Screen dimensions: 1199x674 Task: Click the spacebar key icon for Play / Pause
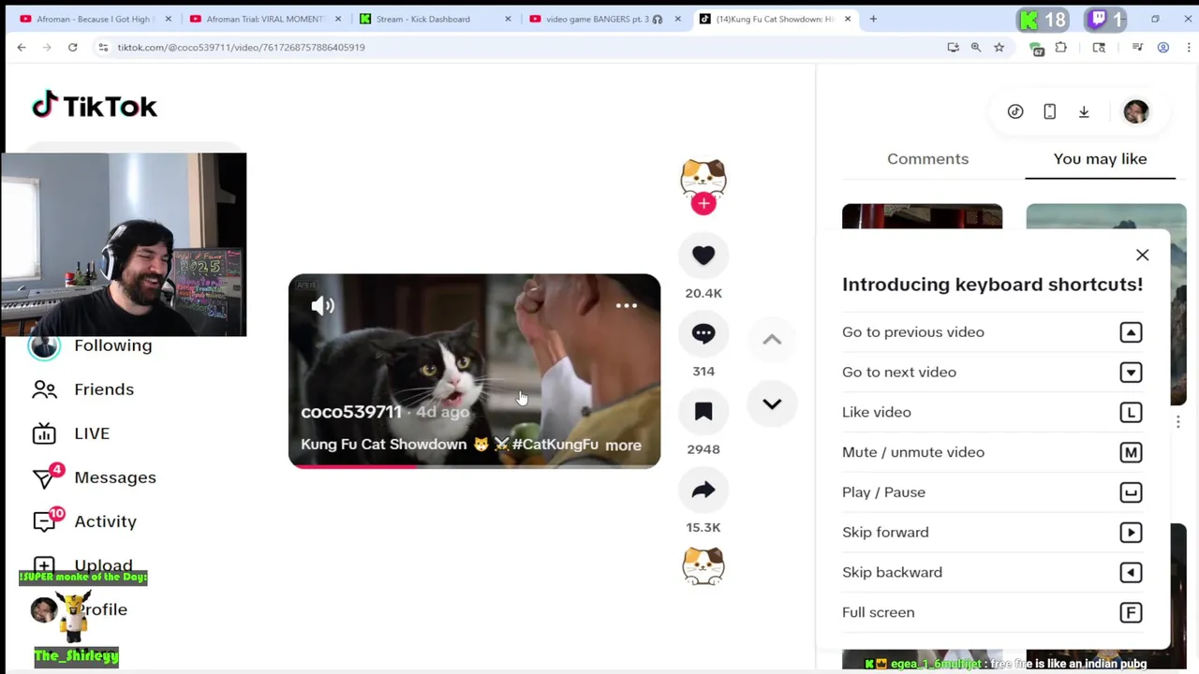click(x=1131, y=492)
